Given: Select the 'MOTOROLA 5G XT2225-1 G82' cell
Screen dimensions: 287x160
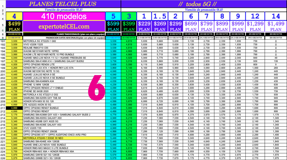Looking at the screenshot, I should pos(64,41).
